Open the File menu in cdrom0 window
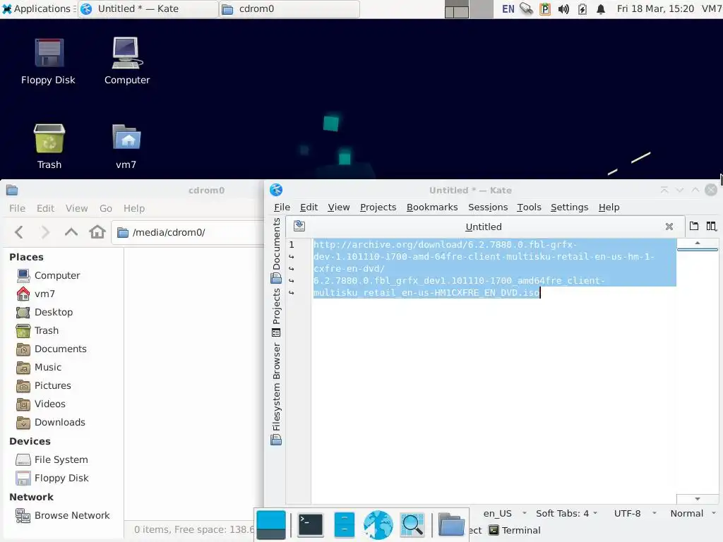This screenshot has height=542, width=723. [x=17, y=208]
